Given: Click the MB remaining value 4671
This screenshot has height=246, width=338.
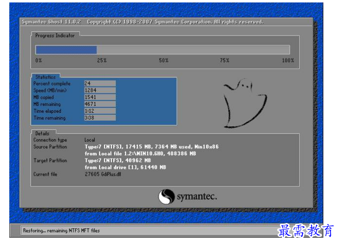Looking at the screenshot, I should pyautogui.click(x=100, y=104).
